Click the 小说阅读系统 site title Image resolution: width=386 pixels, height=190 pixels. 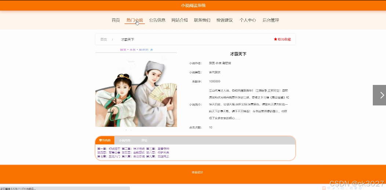(193, 5)
